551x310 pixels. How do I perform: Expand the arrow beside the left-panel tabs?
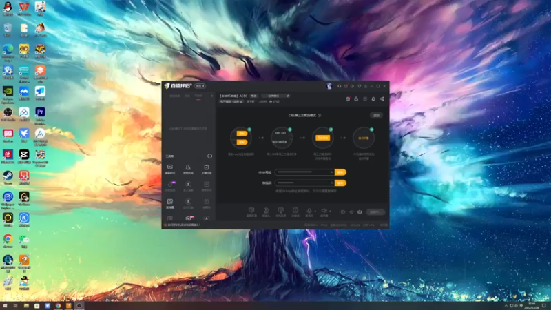click(x=212, y=96)
